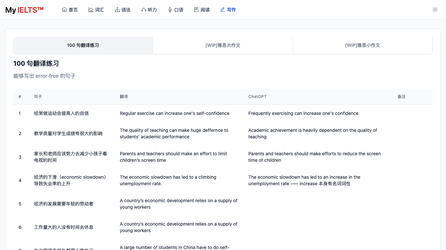Click translation 'Regular exercise can increase one's self-confidence'
446x250 pixels.
point(175,113)
